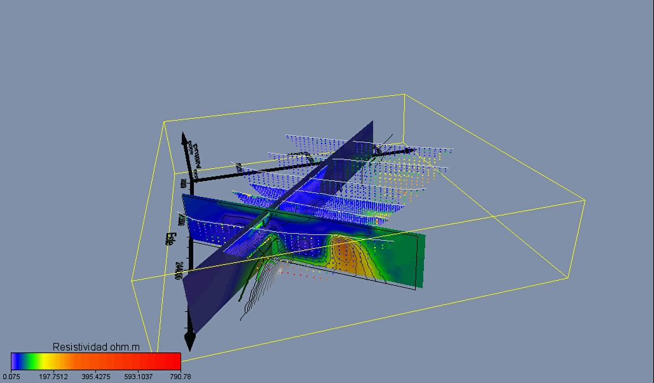Click the 244.00 tick label on Este axis
This screenshot has width=654, height=383.
point(181,271)
